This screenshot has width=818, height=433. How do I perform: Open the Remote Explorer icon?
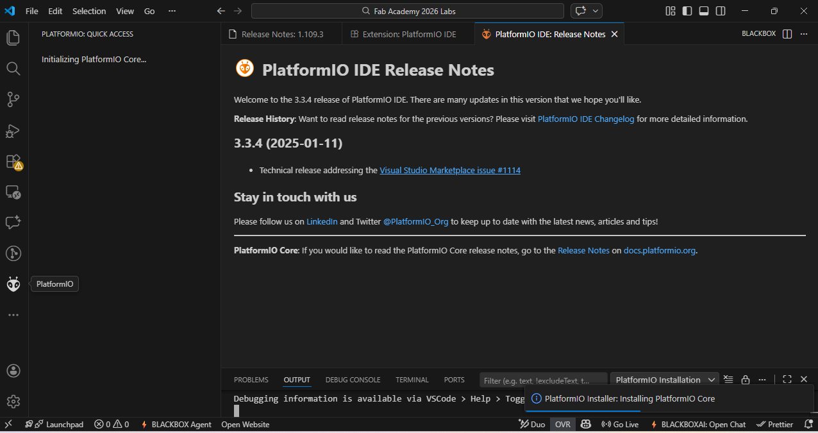(x=13, y=192)
